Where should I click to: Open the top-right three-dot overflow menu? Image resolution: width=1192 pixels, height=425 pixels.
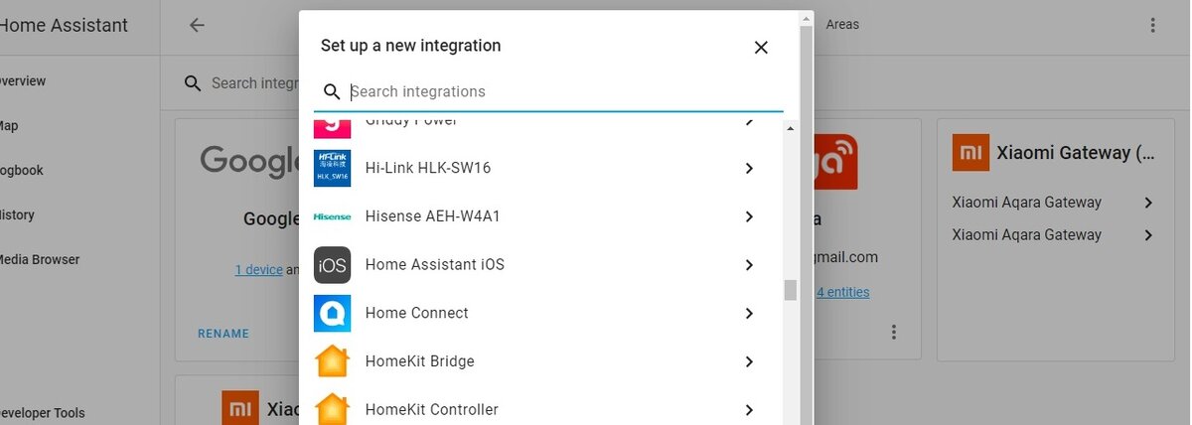pos(1152,25)
